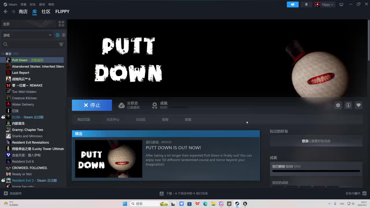Open Windows Start menu
370x208 pixels.
click(125, 204)
